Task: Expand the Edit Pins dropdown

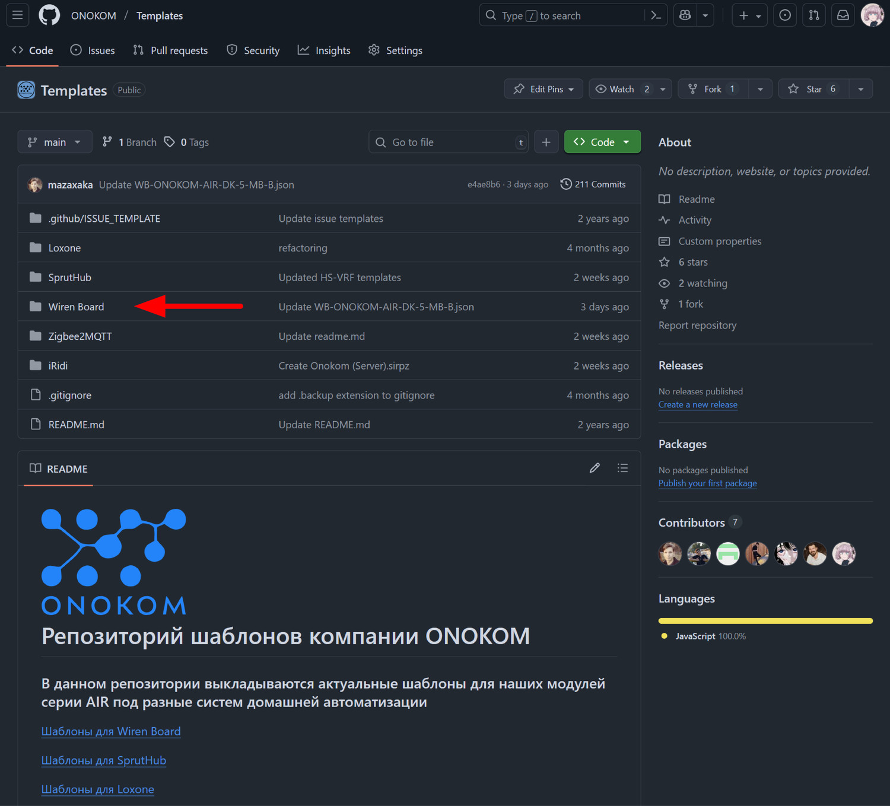Action: pos(543,89)
